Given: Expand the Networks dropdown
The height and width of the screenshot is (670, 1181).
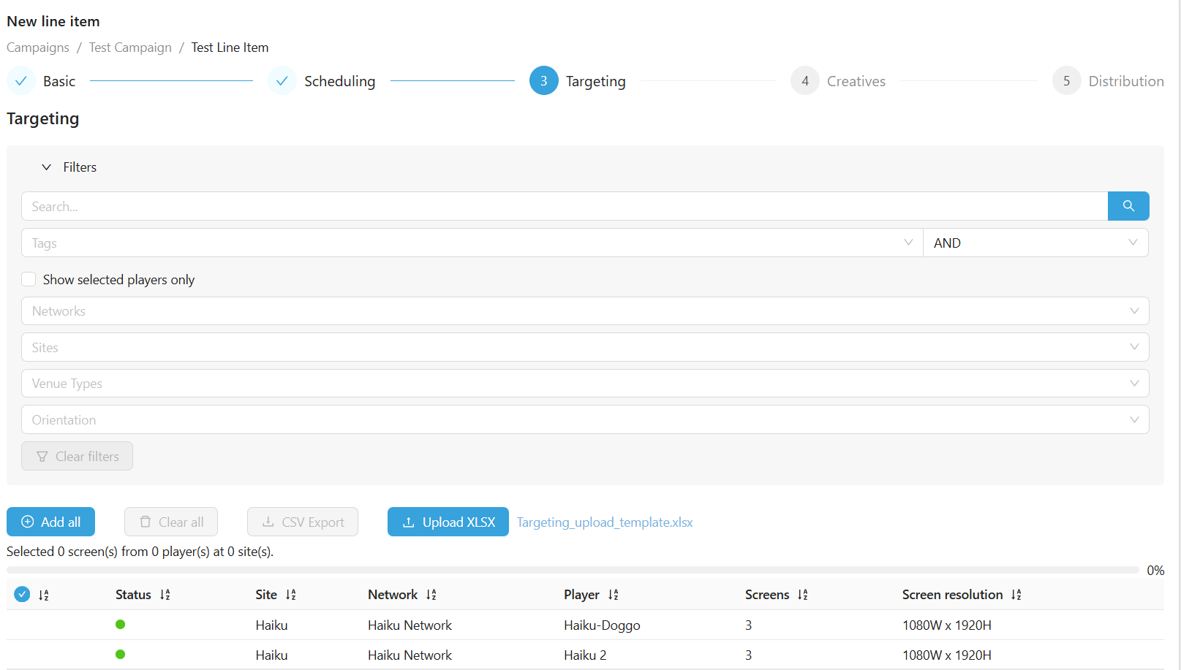Looking at the screenshot, I should [584, 311].
